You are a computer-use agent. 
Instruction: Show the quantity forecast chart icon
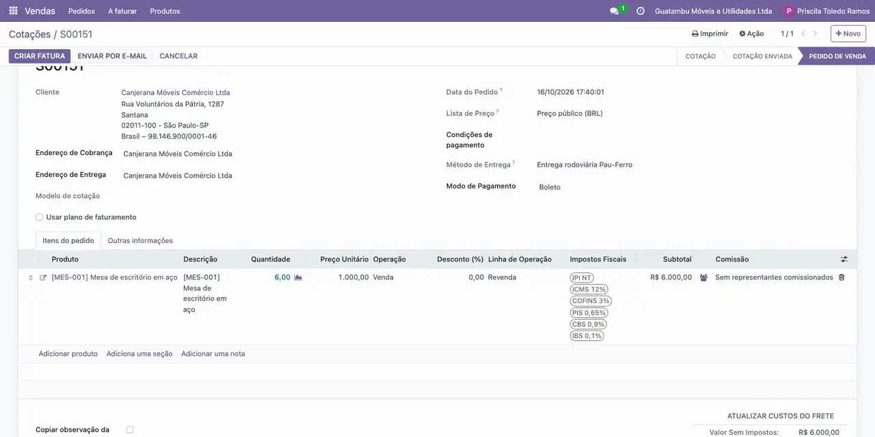pos(298,278)
